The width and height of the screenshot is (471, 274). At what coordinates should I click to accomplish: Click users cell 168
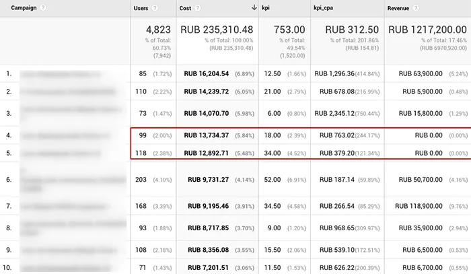[141, 206]
